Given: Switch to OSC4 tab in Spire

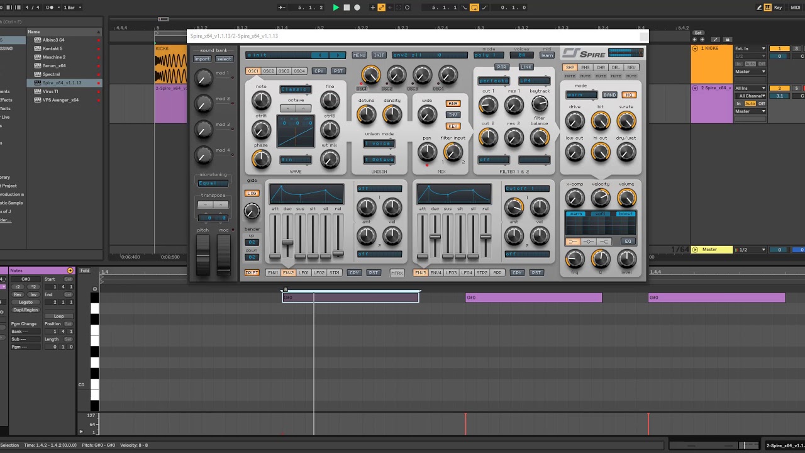Looking at the screenshot, I should 299,71.
